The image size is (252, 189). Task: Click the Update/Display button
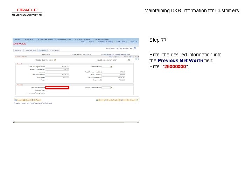coord(112,100)
